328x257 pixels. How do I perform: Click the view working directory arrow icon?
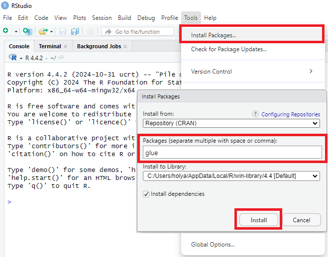coord(61,58)
